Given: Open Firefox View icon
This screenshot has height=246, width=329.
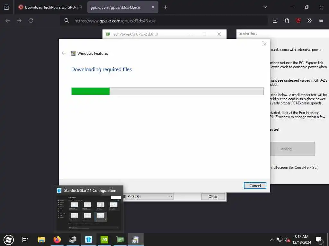Looking at the screenshot, I should tap(6, 7).
